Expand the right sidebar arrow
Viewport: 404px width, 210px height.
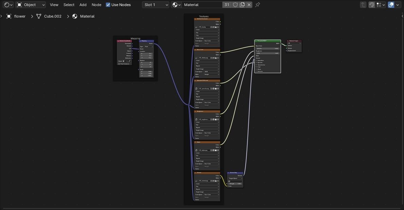click(402, 16)
